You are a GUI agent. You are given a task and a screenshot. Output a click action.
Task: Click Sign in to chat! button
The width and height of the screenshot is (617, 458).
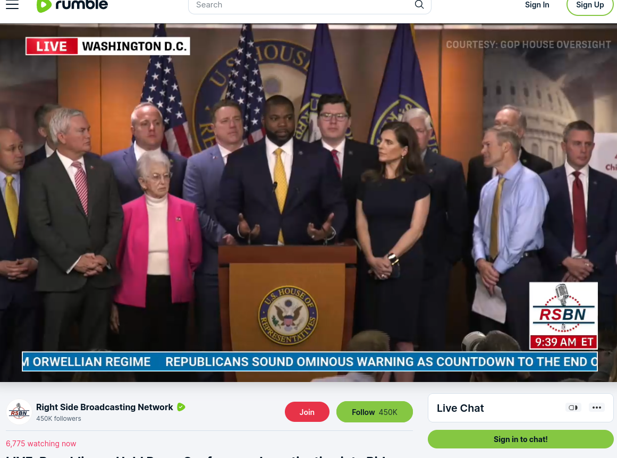pyautogui.click(x=520, y=439)
